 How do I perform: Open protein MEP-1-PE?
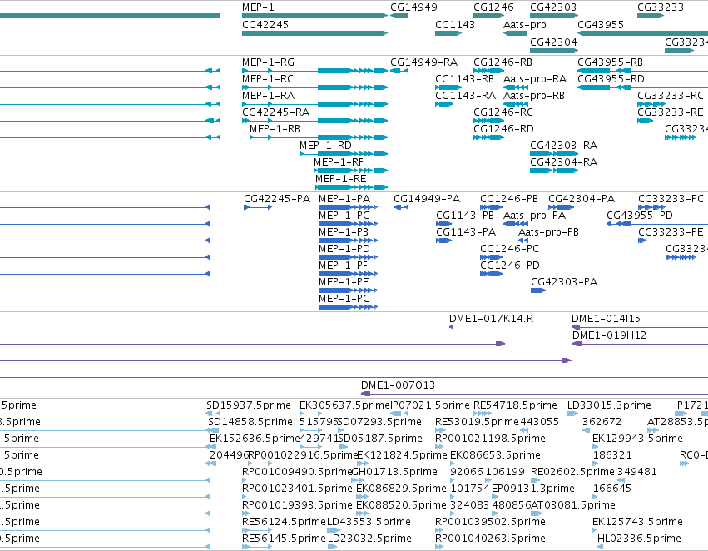pyautogui.click(x=344, y=283)
